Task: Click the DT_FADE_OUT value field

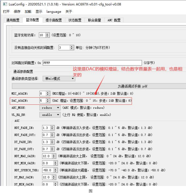Action: coord(46,149)
